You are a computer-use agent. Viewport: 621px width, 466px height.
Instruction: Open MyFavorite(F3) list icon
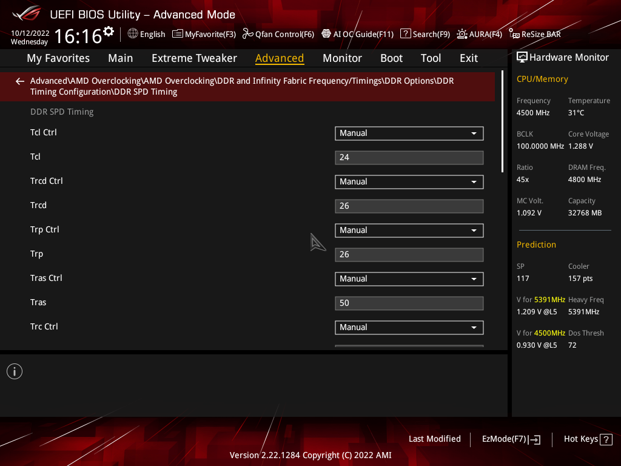[x=178, y=34]
